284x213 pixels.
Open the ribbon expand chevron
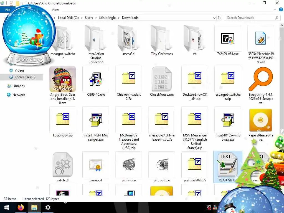pos(275,10)
